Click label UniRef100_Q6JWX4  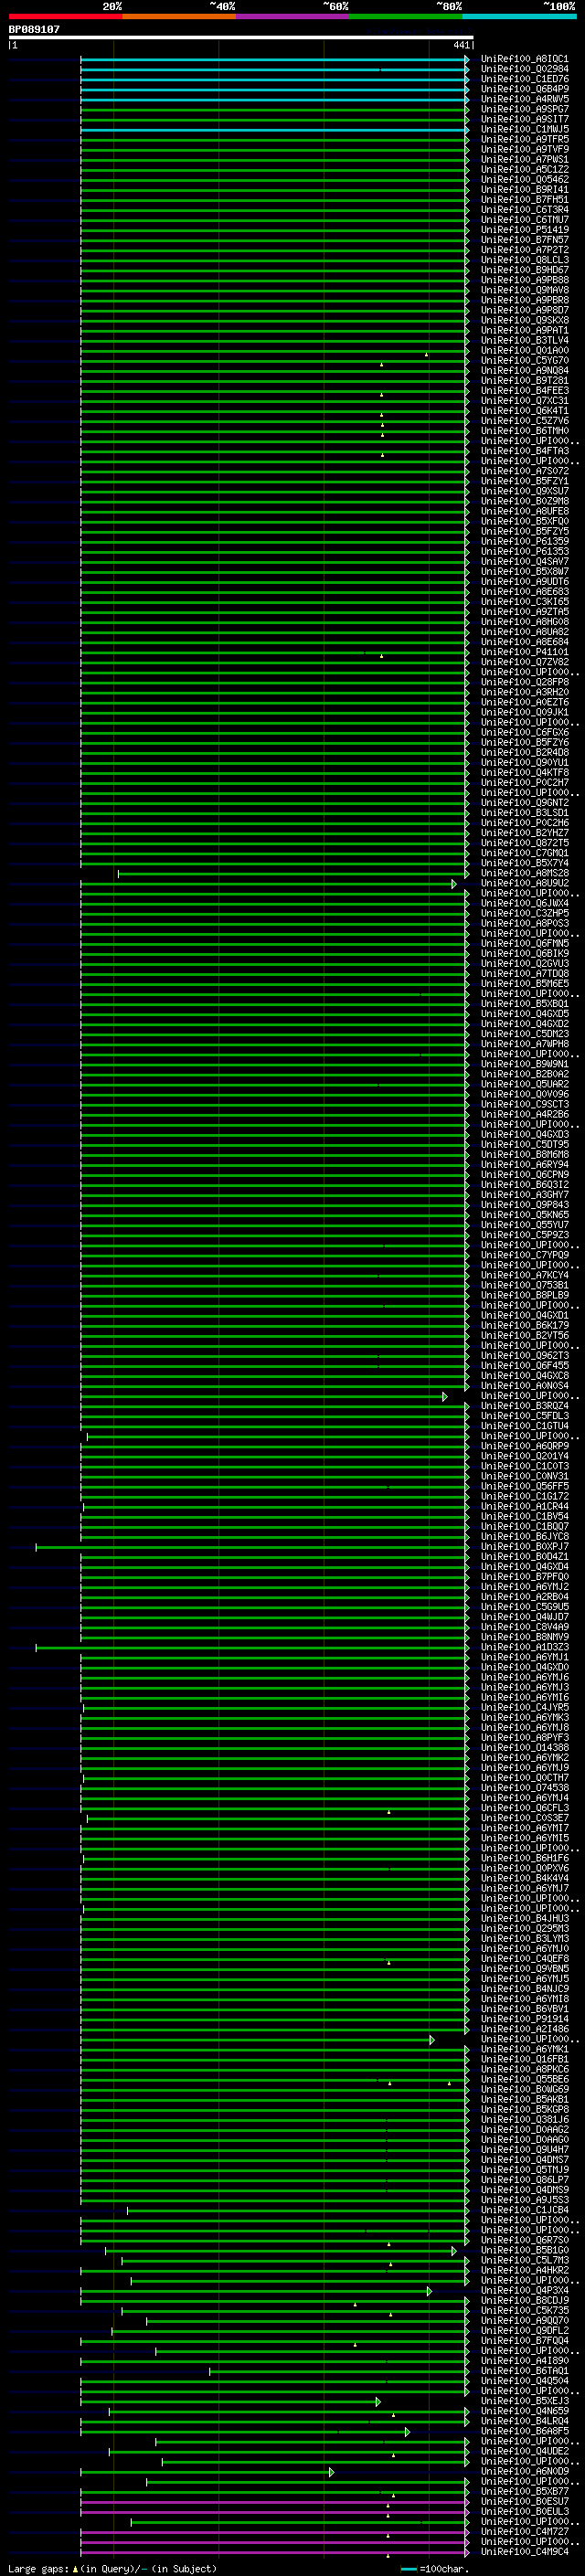click(x=524, y=903)
